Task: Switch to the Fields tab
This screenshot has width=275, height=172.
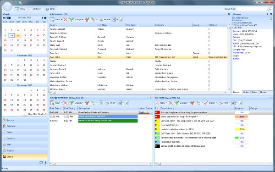Action: [x=254, y=92]
